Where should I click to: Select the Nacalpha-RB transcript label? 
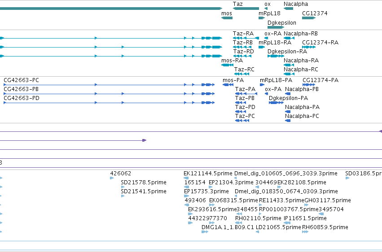301,34
